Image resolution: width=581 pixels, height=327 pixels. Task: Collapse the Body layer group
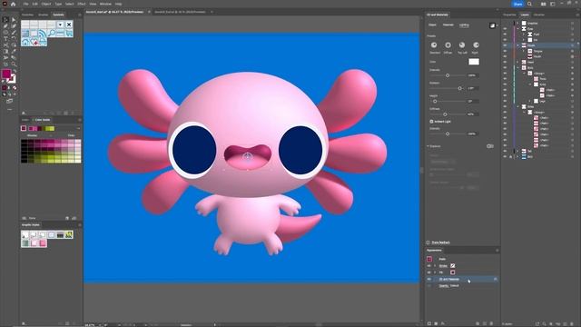[x=517, y=67]
